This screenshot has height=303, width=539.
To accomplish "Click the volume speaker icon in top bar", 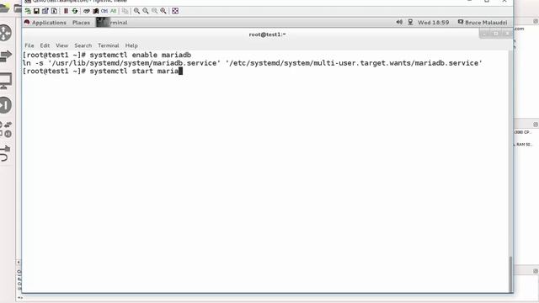I will tap(399, 23).
